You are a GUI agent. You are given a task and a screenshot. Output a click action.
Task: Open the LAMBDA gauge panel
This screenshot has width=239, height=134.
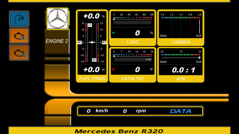pos(181,28)
